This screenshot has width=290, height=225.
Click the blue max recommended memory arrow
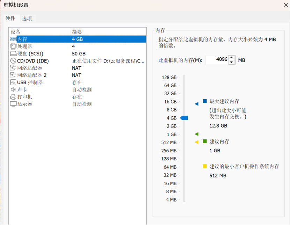[x=196, y=104]
